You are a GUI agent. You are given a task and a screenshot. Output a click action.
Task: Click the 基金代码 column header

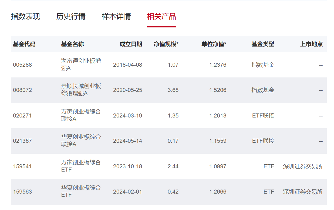[24, 44]
